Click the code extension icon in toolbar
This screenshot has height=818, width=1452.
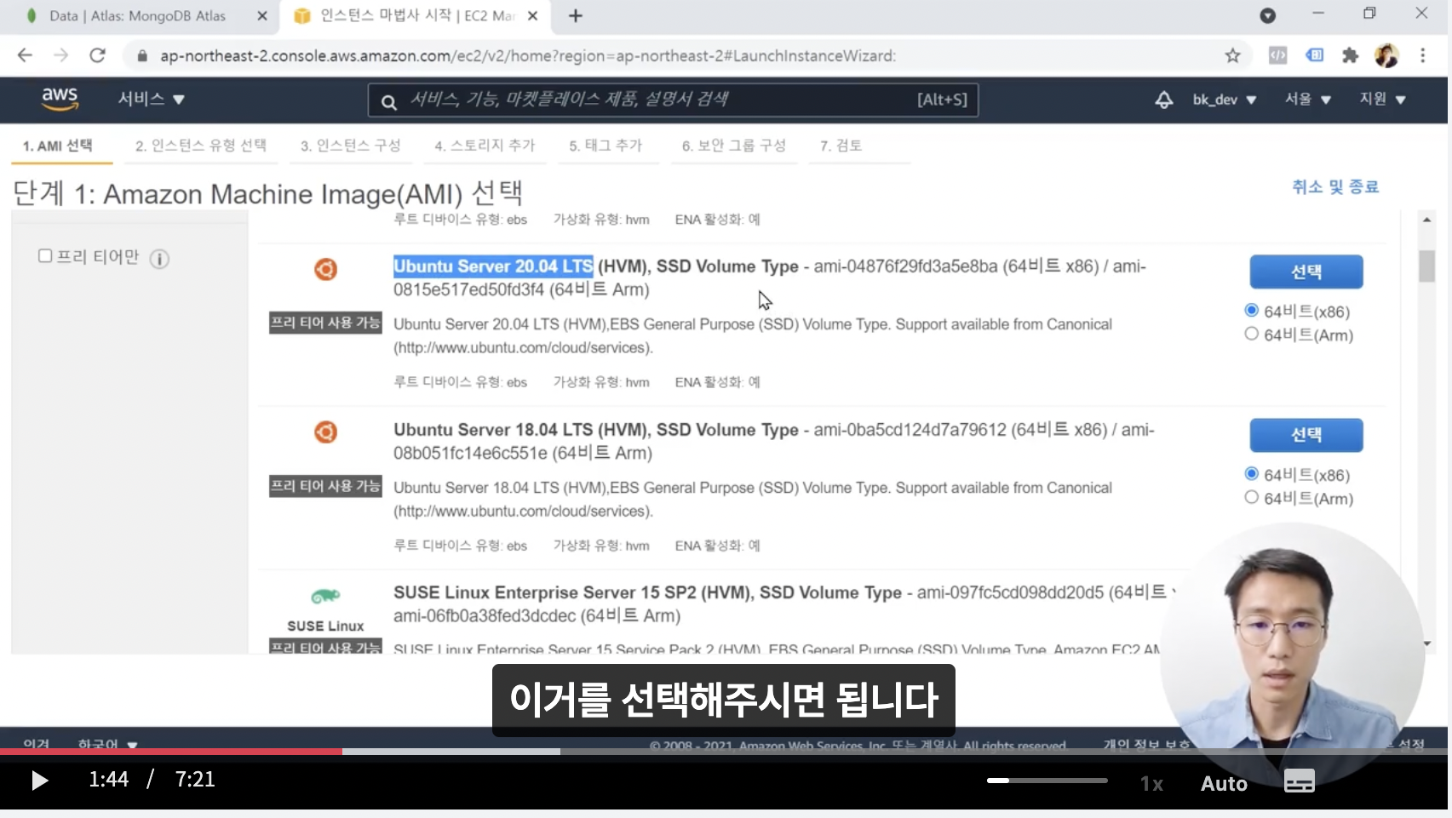(x=1277, y=55)
